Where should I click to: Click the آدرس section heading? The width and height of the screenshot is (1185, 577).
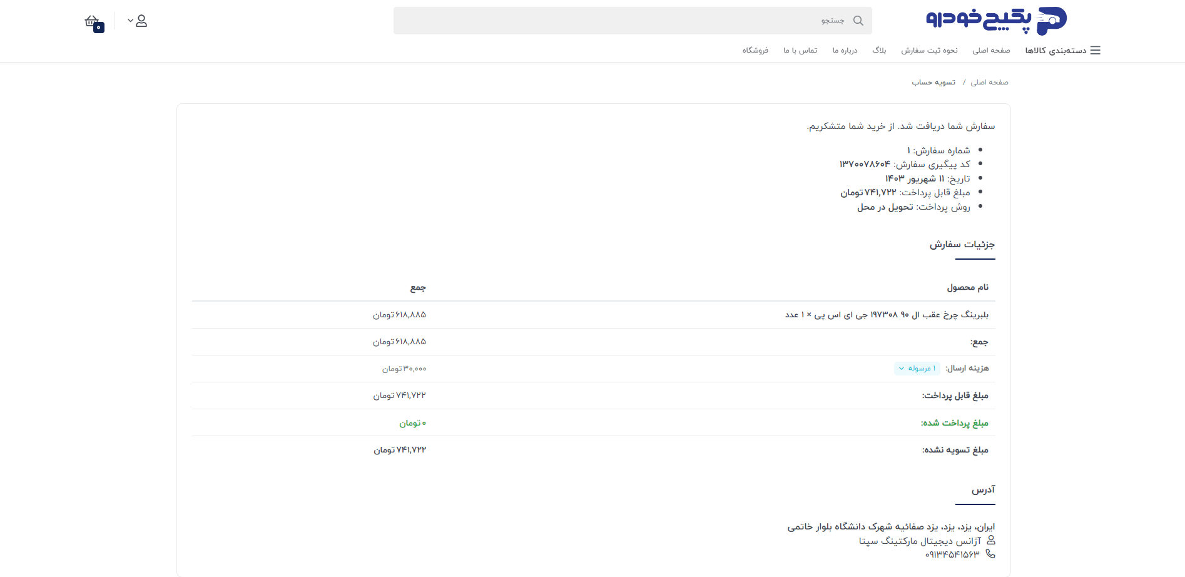983,489
